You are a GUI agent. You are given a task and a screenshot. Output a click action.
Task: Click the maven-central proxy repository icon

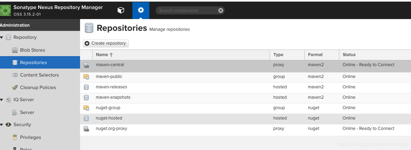pyautogui.click(x=86, y=65)
